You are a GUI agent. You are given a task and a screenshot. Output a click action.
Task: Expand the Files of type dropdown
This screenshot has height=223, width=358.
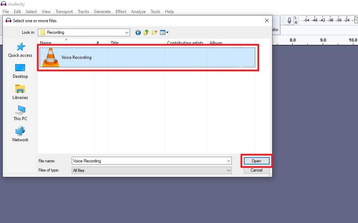click(228, 171)
